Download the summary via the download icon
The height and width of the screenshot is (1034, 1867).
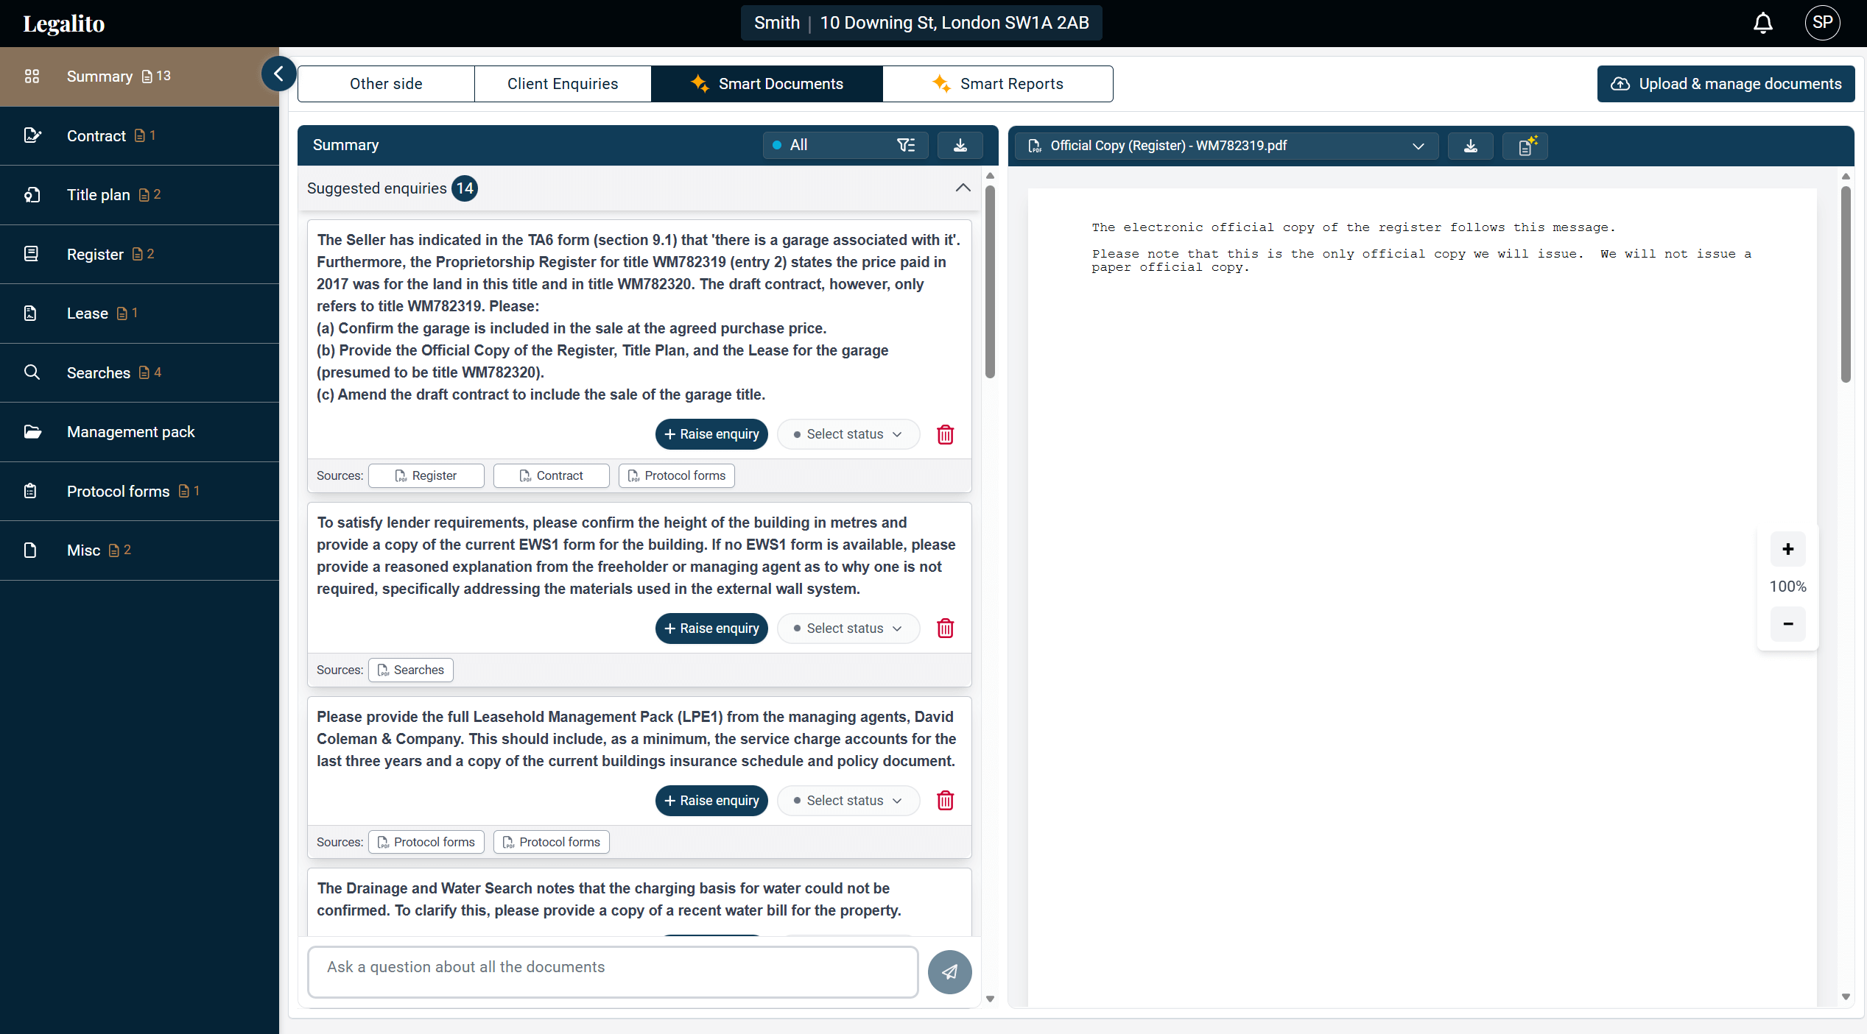(x=960, y=145)
